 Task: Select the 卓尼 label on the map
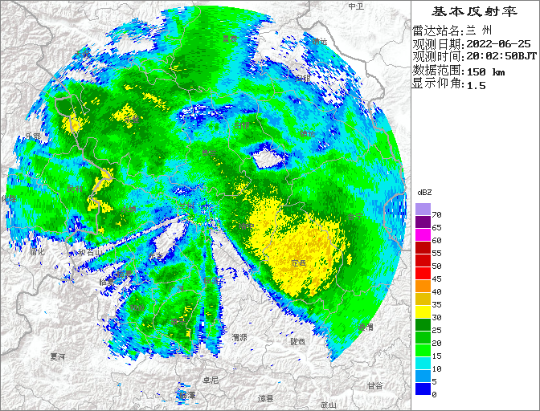211,380
